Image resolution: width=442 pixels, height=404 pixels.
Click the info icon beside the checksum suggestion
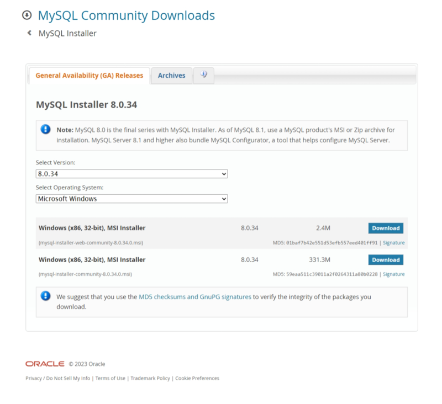coord(46,296)
